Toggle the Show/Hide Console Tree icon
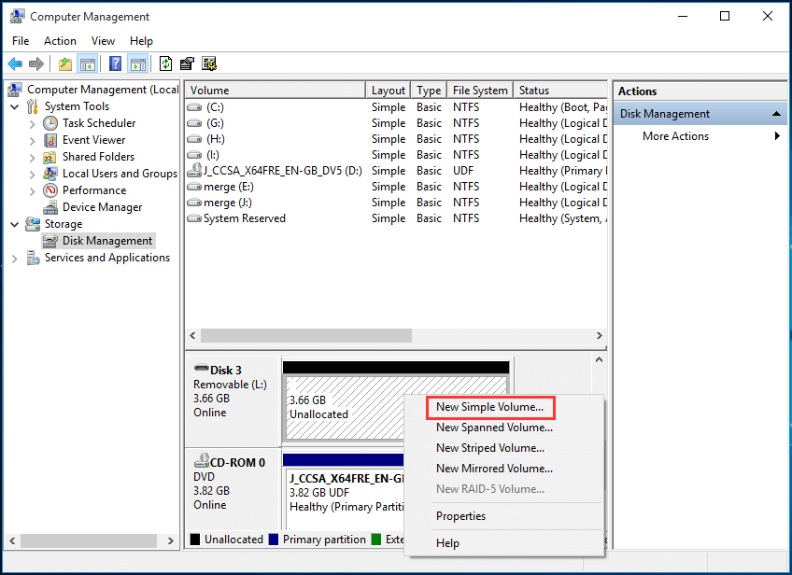This screenshot has width=792, height=575. (87, 63)
